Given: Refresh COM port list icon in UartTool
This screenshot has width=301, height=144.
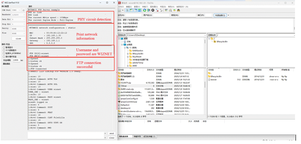Looking at the screenshot, I should click(23, 10).
